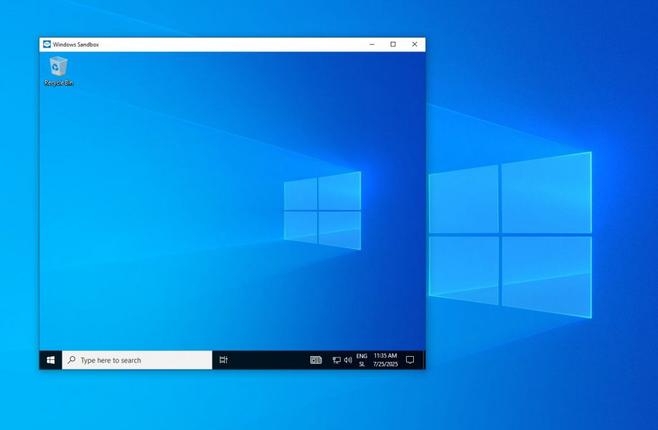The height and width of the screenshot is (430, 658).
Task: Close the Windows Sandbox window
Action: [x=414, y=44]
